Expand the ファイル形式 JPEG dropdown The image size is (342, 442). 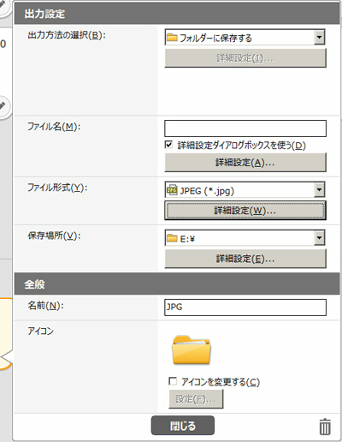tap(319, 189)
